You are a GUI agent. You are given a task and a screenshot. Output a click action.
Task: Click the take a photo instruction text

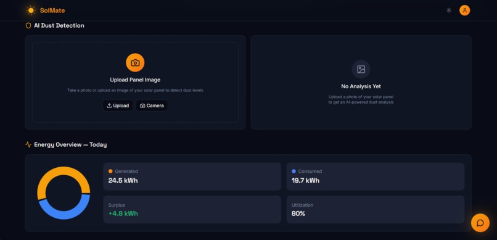pyautogui.click(x=135, y=90)
